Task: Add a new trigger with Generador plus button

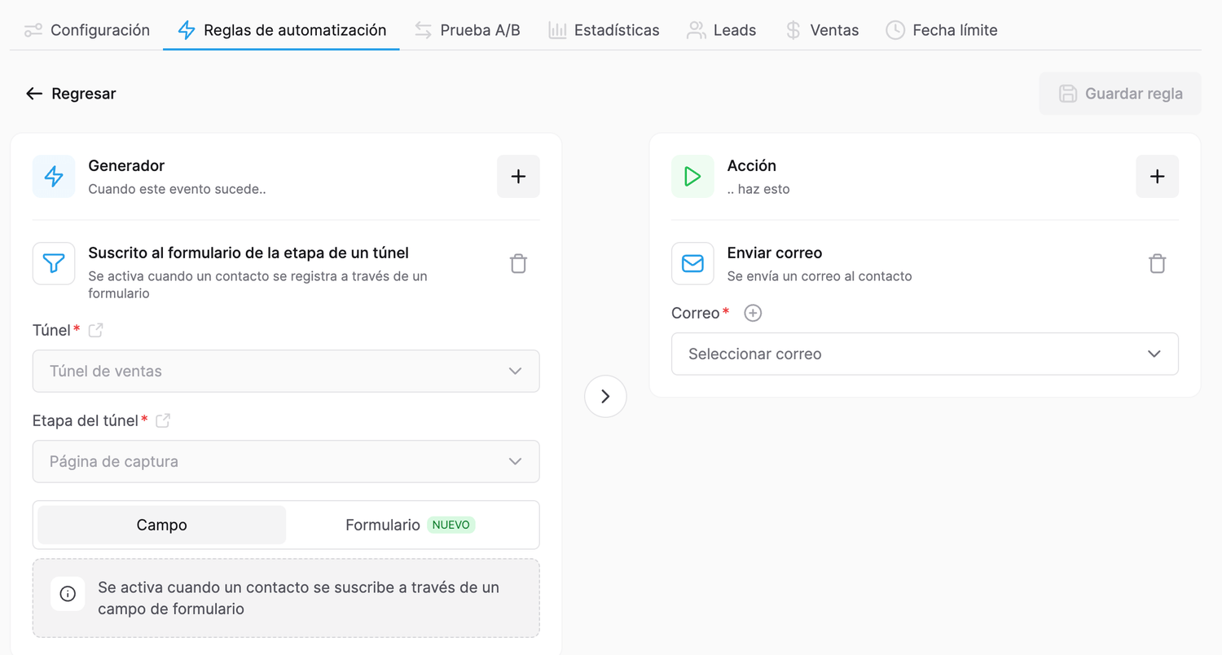Action: pos(518,177)
